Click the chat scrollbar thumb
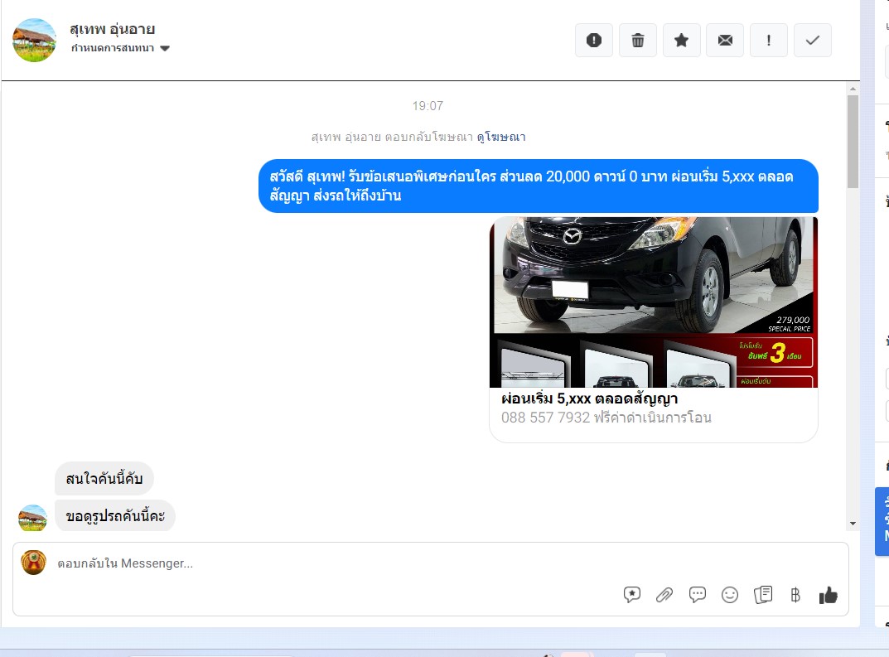Image resolution: width=889 pixels, height=657 pixels. point(853,141)
